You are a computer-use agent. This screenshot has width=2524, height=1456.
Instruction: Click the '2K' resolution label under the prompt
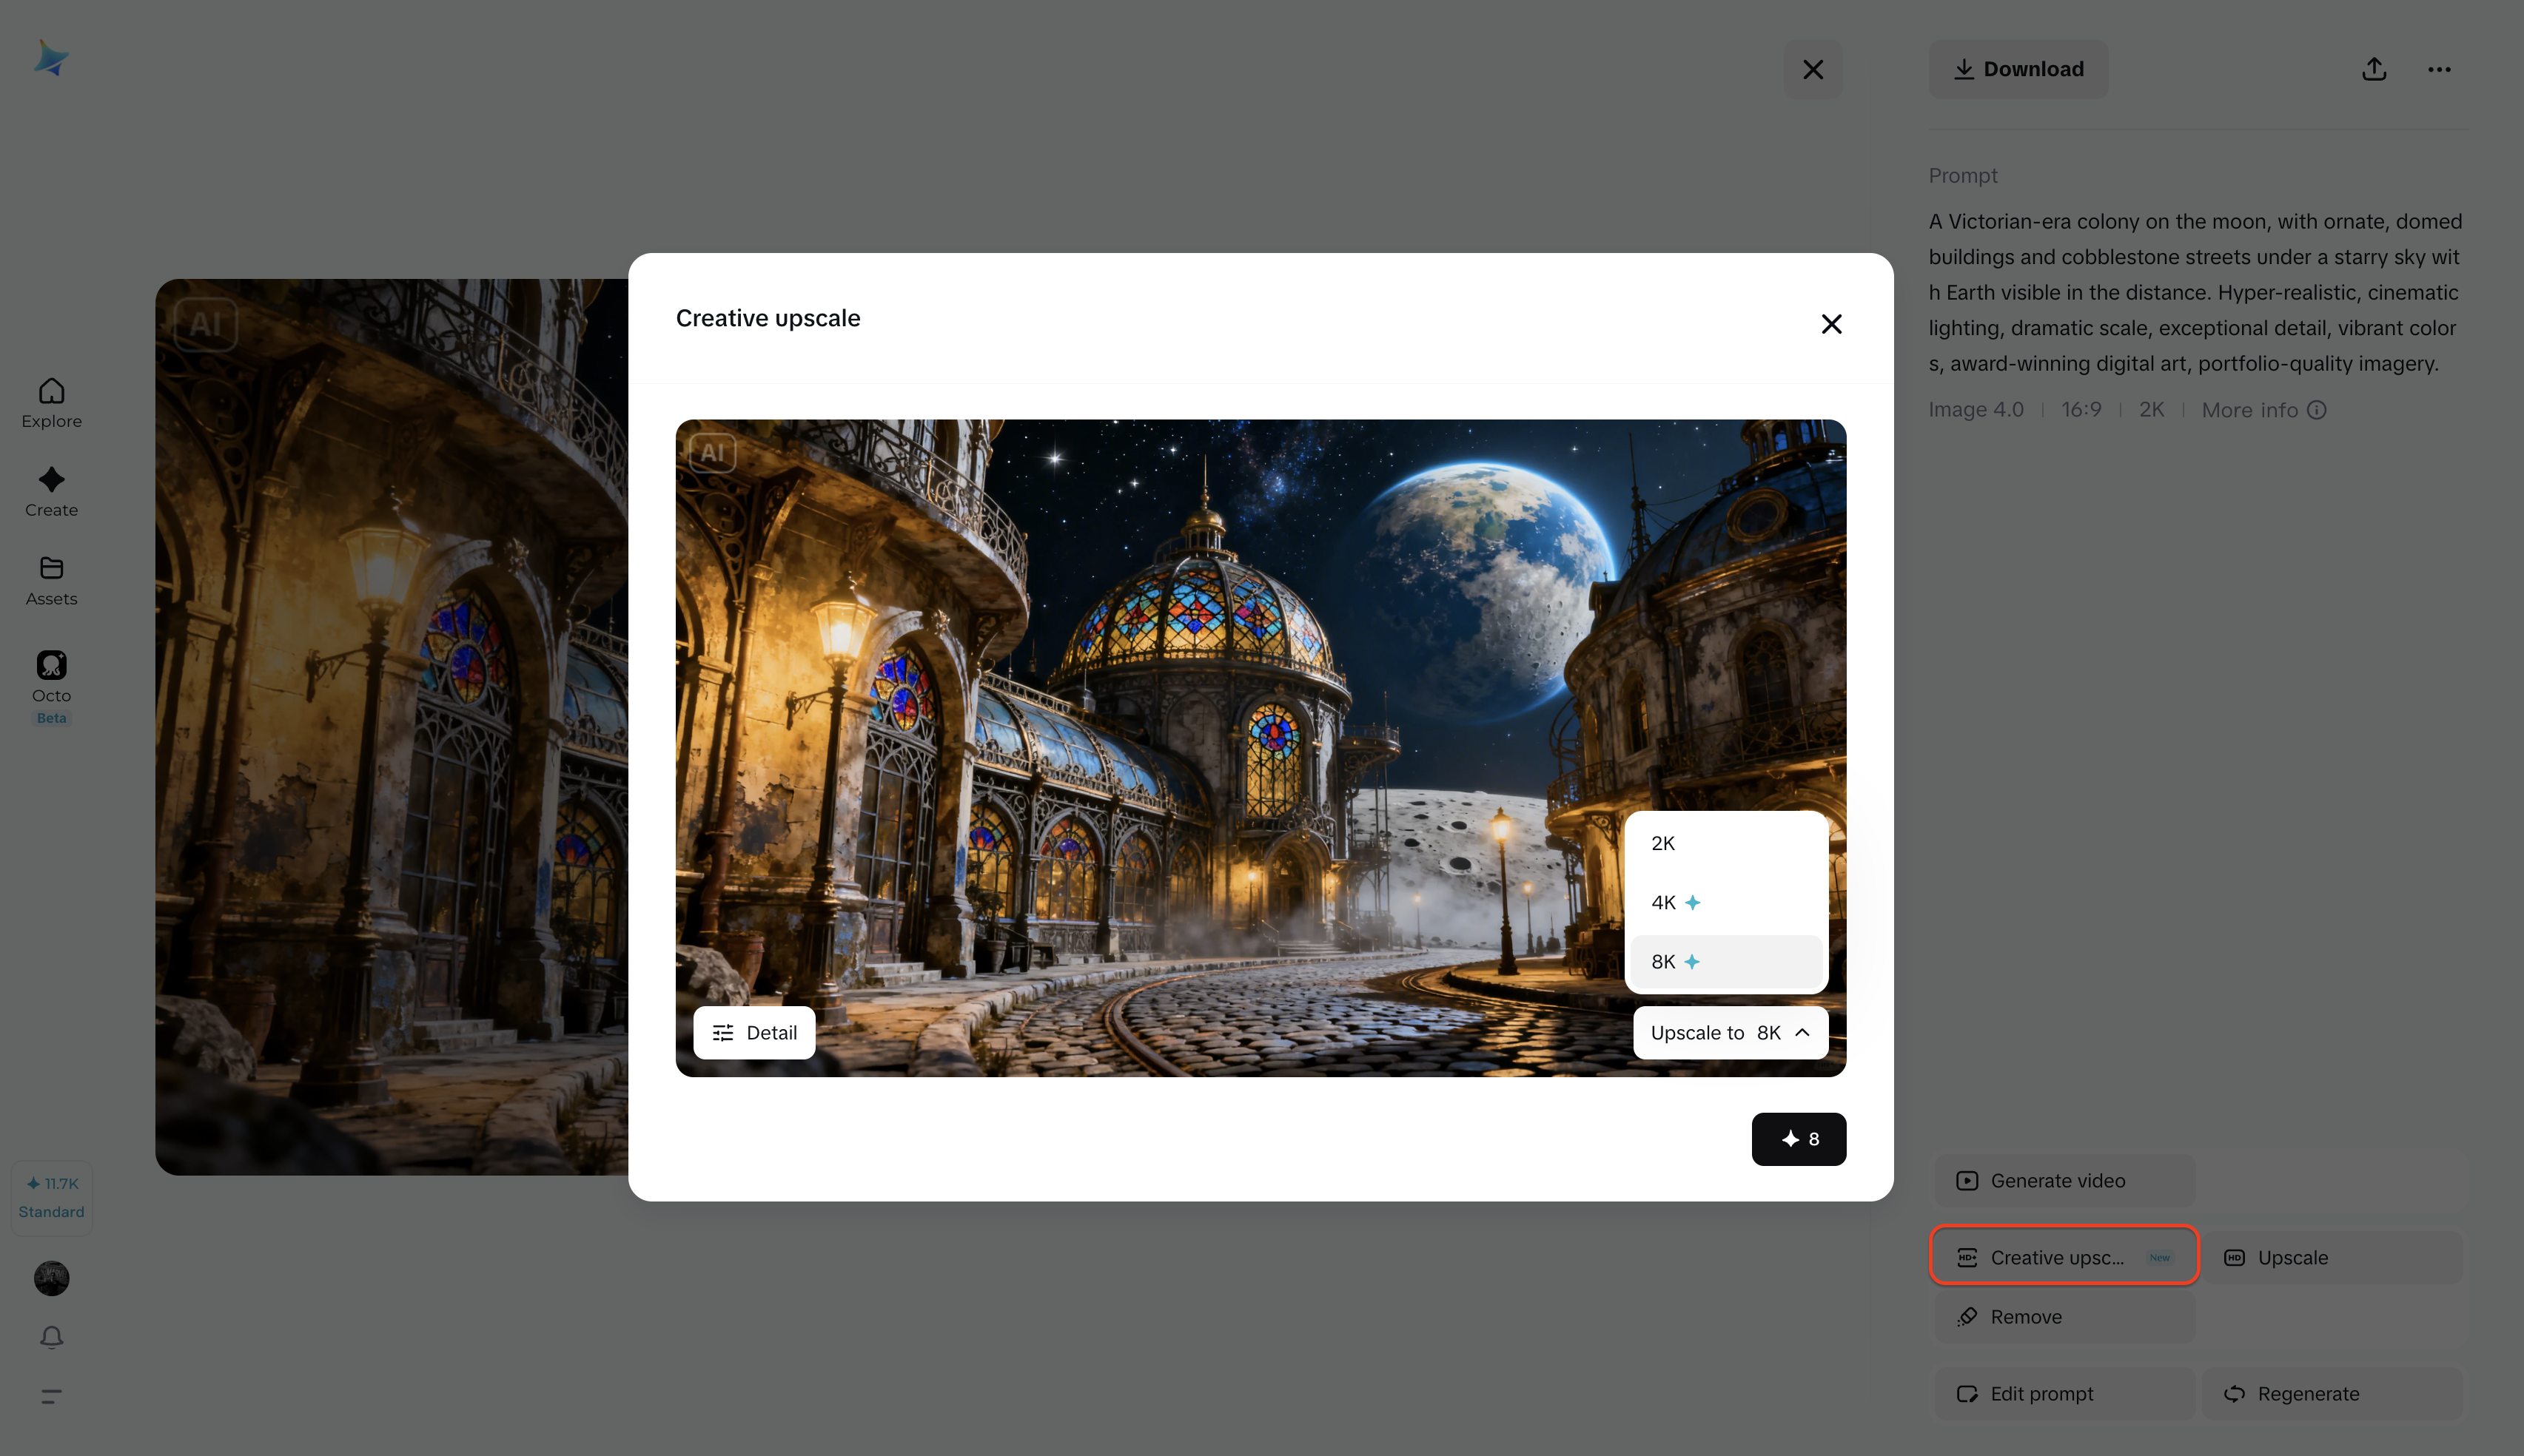pos(2151,410)
